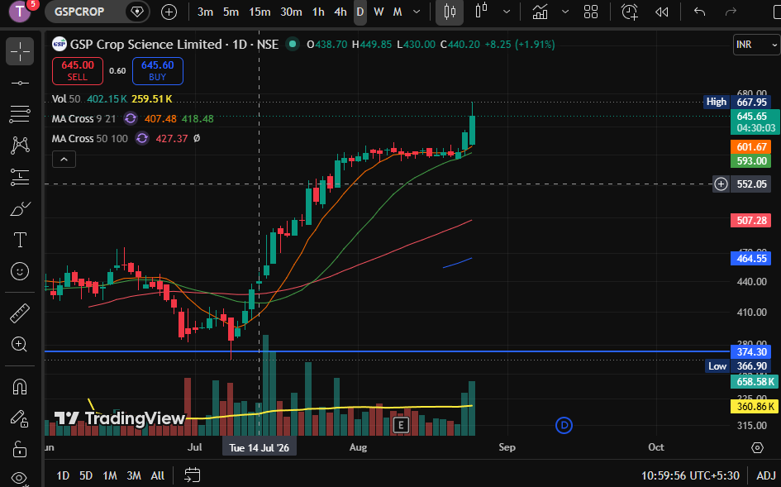Viewport: 781px width, 487px height.
Task: Open the dividend D marker
Action: (x=564, y=425)
